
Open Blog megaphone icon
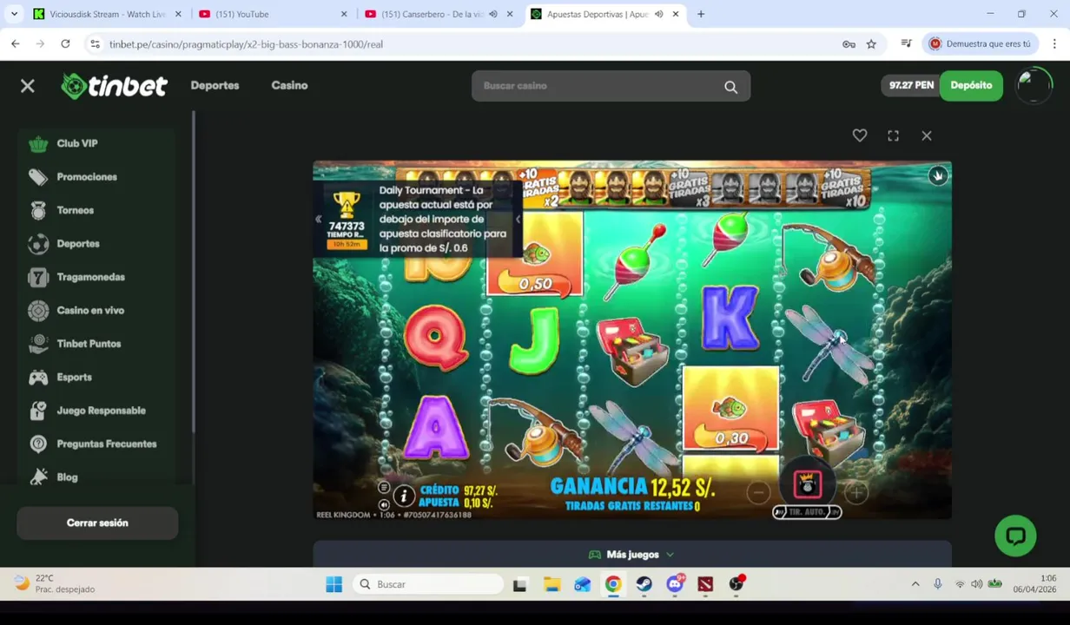(38, 477)
